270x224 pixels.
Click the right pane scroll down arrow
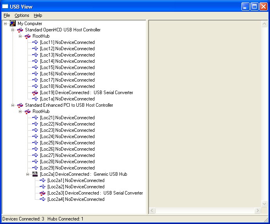264,204
